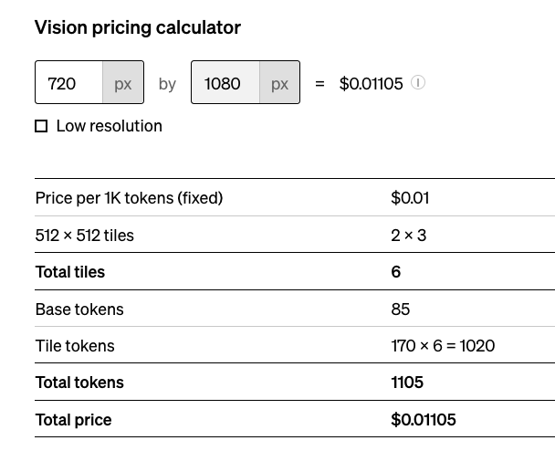Click the Base tokens value 85
The height and width of the screenshot is (451, 555).
click(401, 309)
